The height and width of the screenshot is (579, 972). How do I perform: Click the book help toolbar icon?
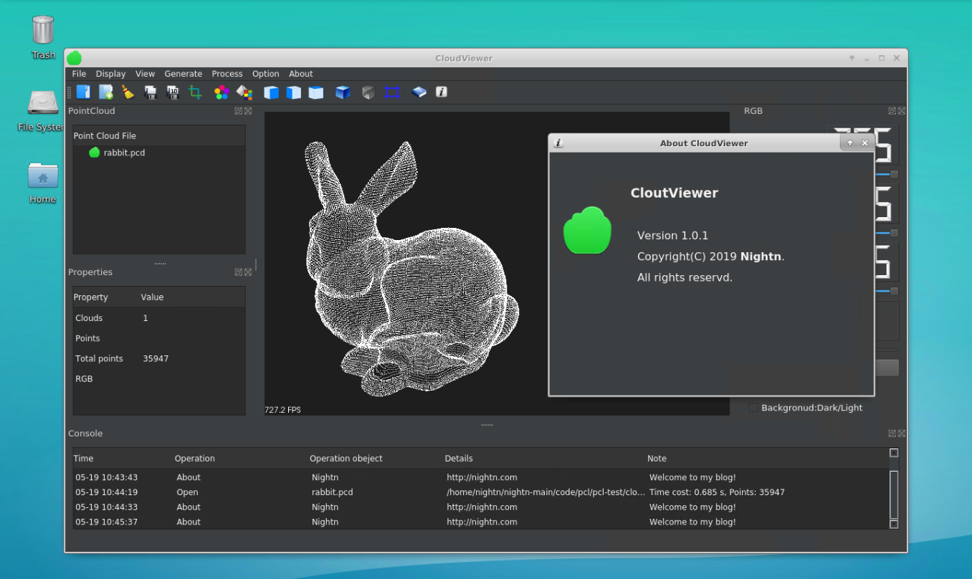419,92
